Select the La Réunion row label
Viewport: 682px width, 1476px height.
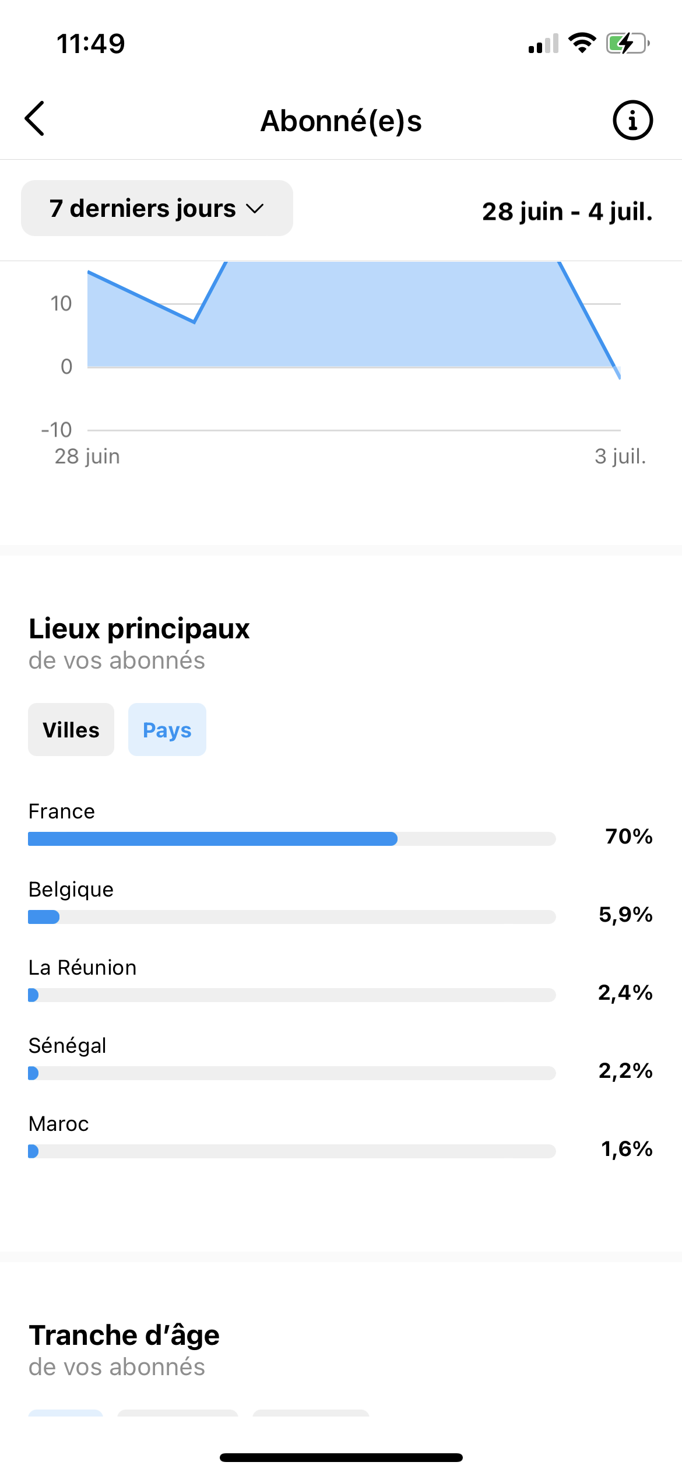[x=83, y=968]
